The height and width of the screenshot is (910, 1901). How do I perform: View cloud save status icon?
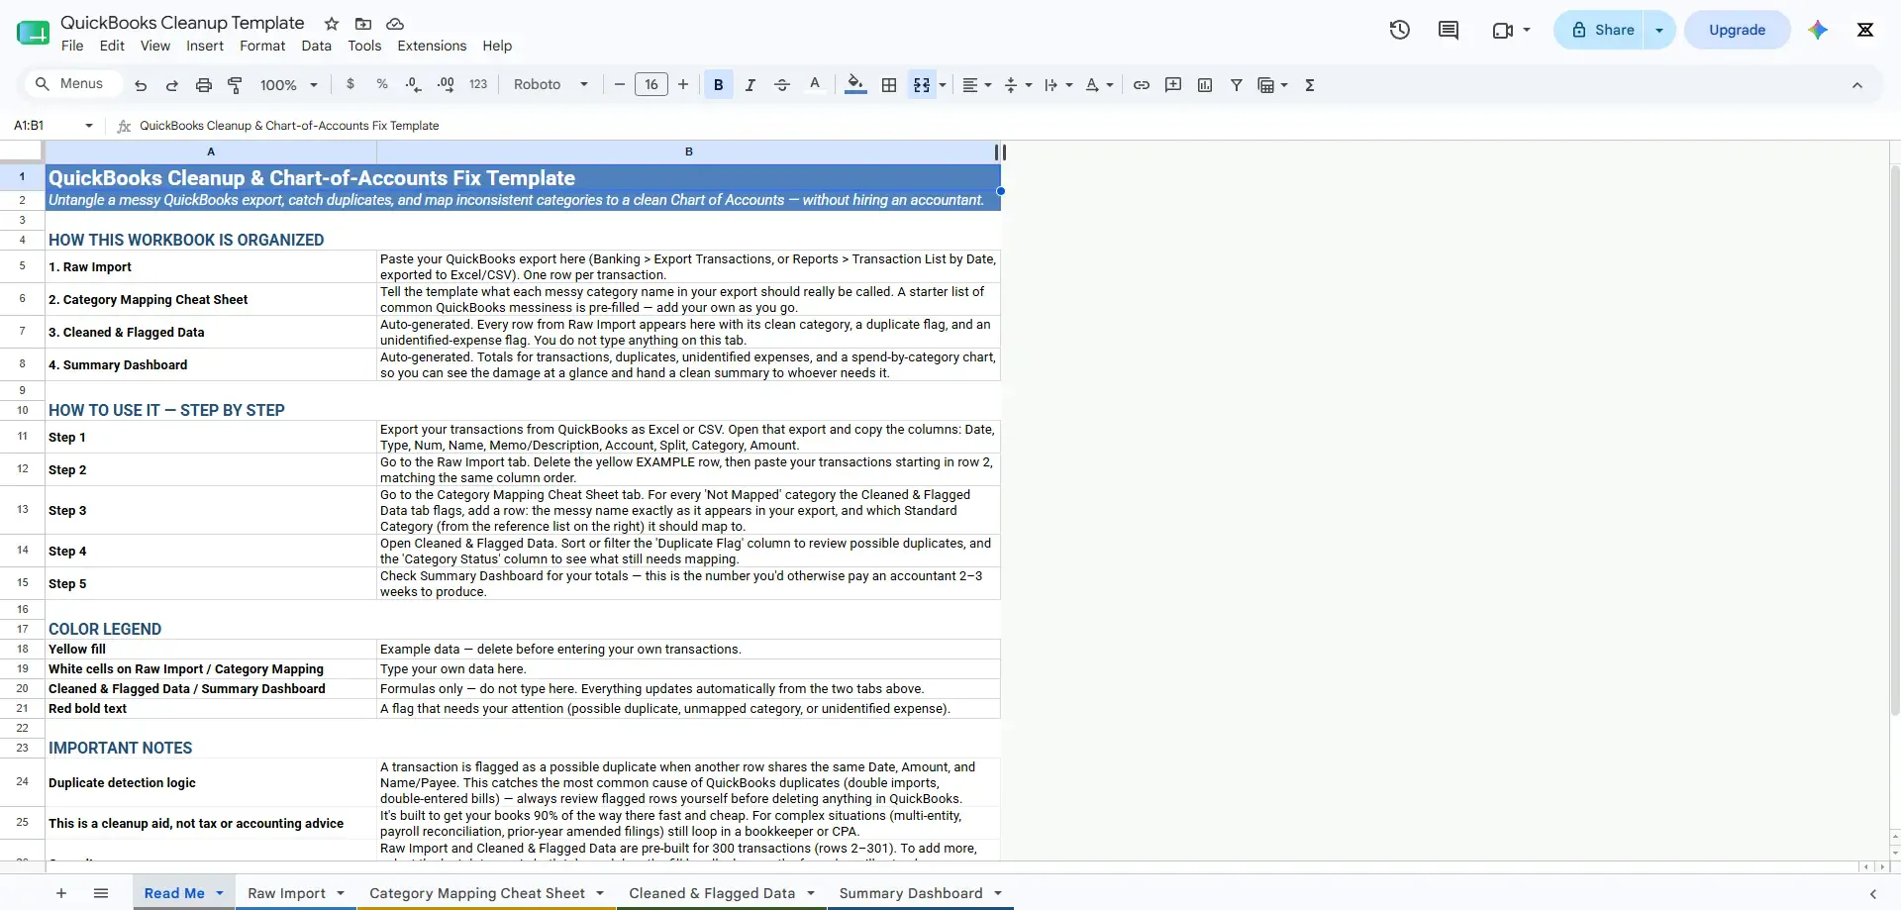tap(395, 24)
